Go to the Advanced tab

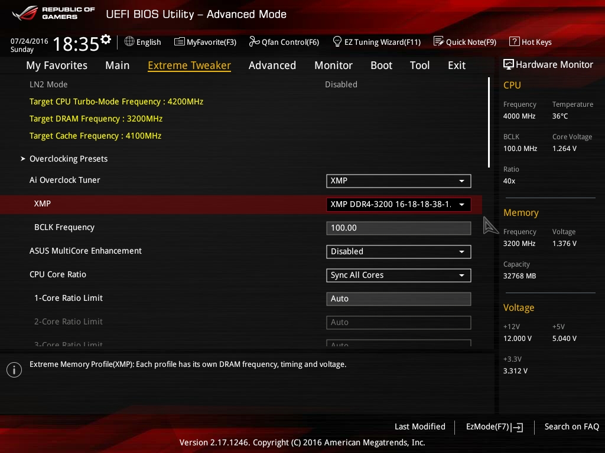272,65
